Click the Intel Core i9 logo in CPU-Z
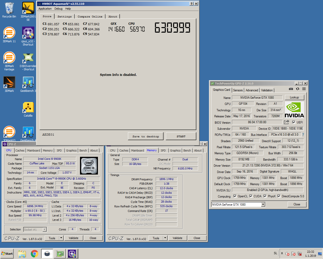 [89, 166]
